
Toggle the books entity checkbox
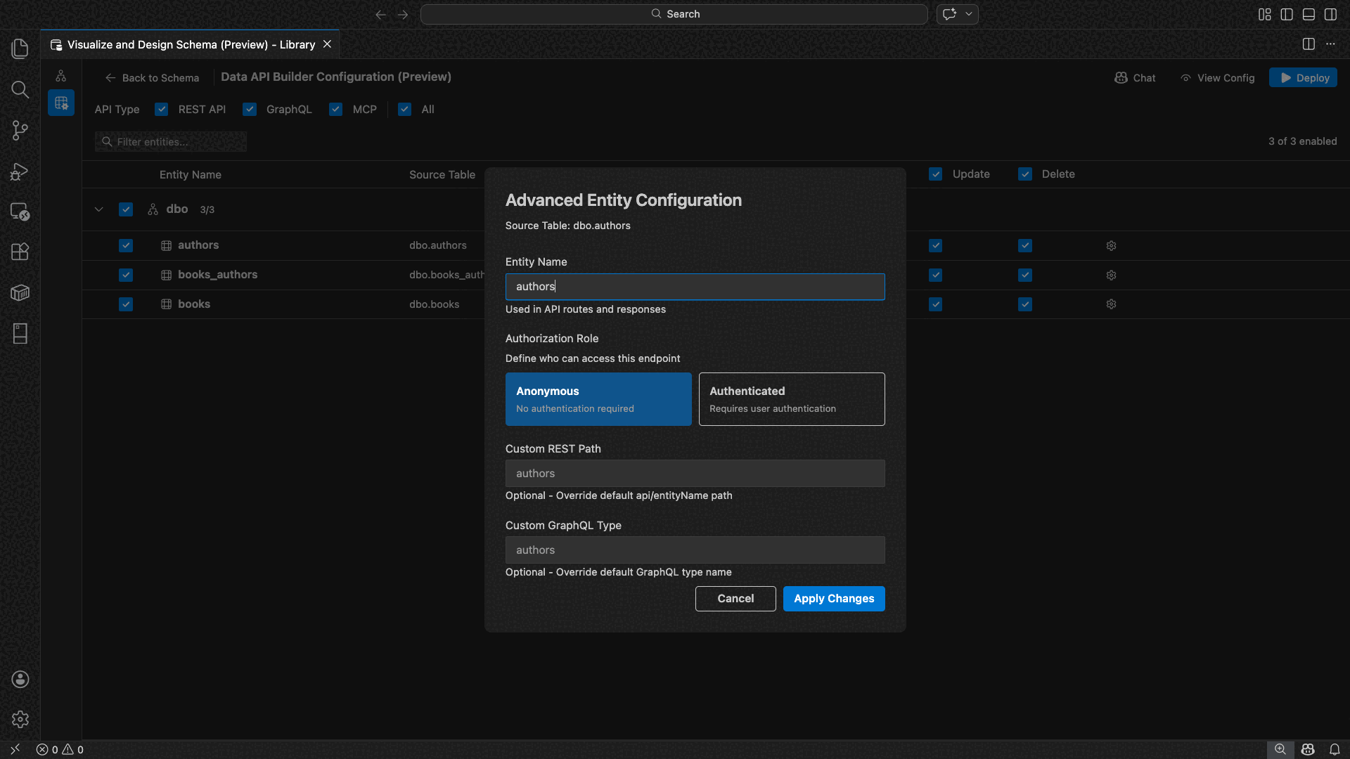(x=126, y=304)
